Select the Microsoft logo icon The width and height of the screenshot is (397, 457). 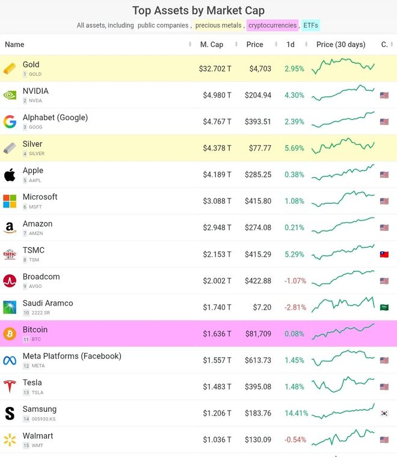tap(10, 201)
